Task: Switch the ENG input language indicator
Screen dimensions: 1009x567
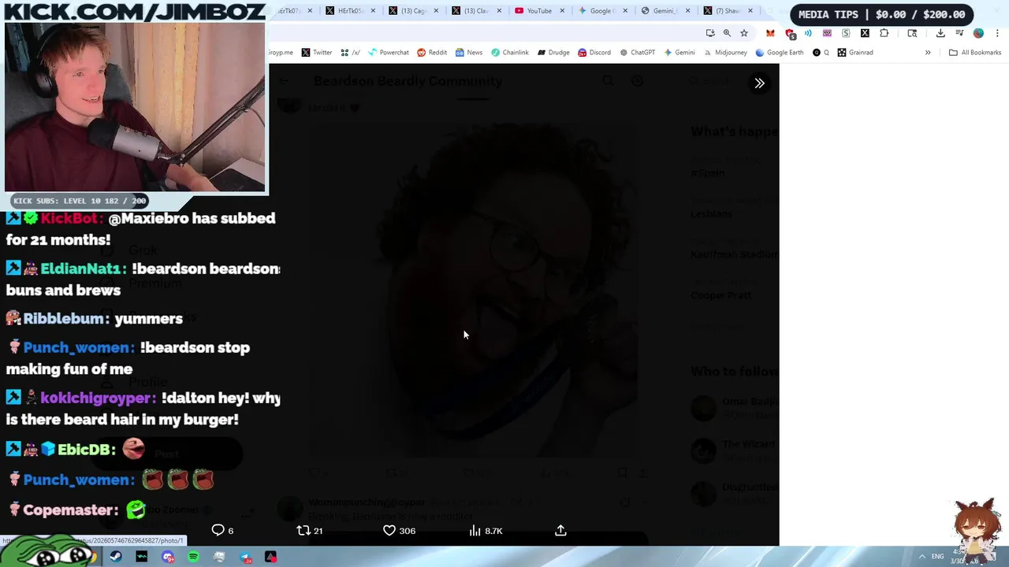Action: click(938, 557)
